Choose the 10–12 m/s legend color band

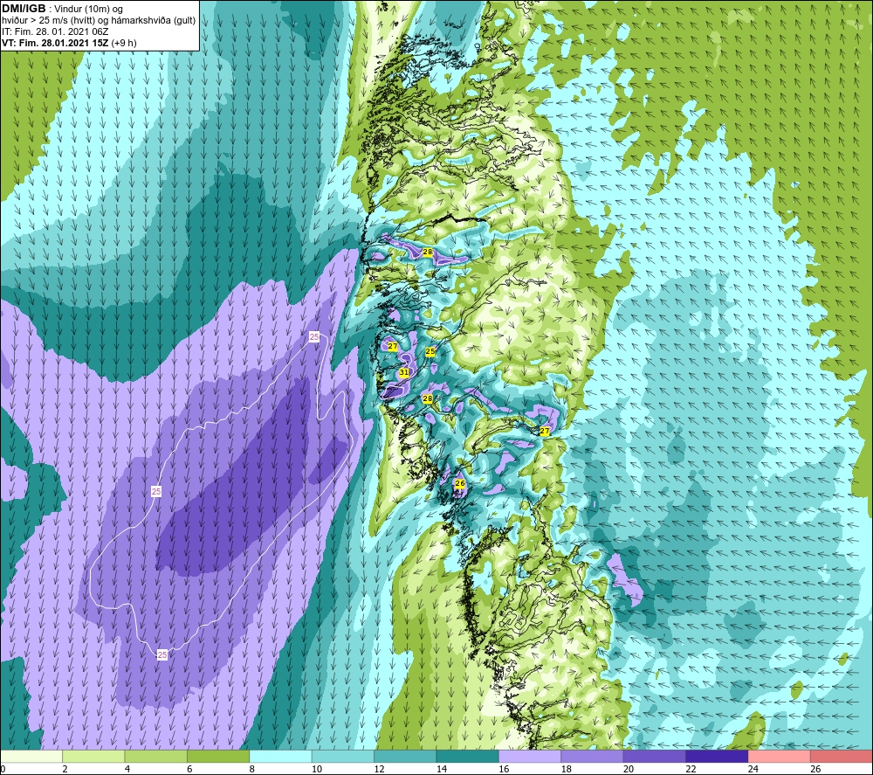343,757
